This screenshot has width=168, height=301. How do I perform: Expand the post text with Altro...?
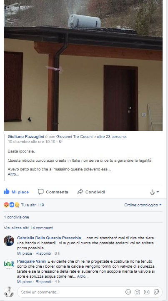click(x=13, y=174)
